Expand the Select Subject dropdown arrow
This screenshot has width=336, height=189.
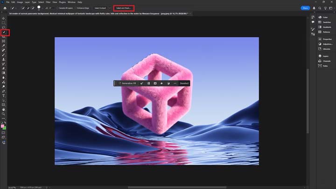pos(110,8)
